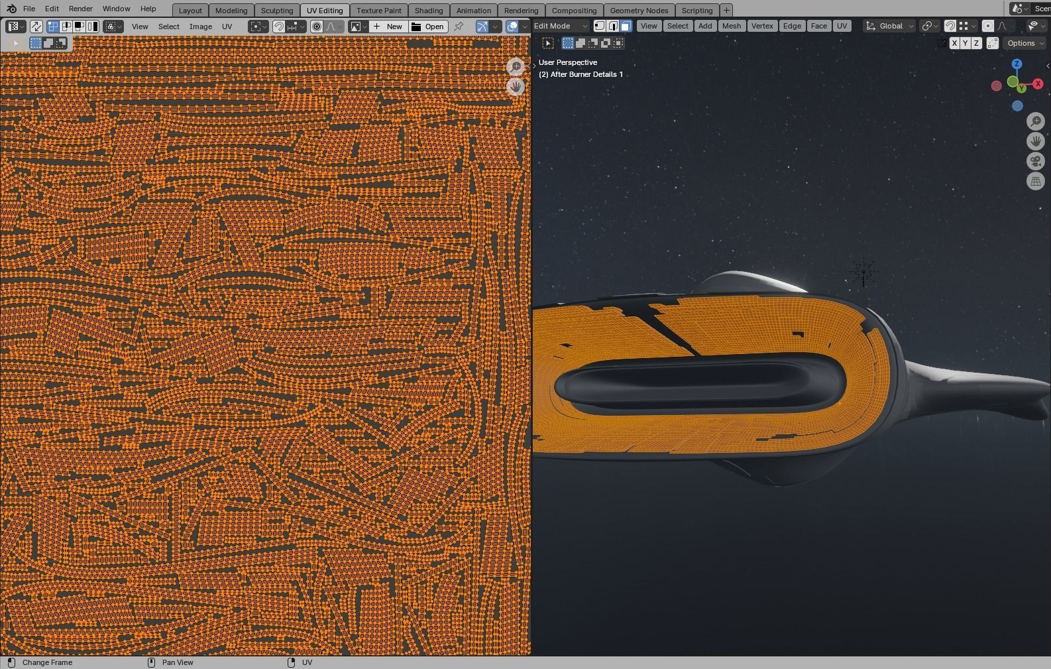Open the Render menu
1051x669 pixels.
click(x=80, y=9)
